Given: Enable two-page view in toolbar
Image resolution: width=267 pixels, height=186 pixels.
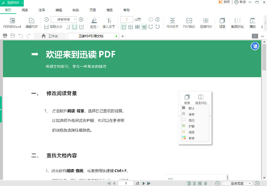Looking at the screenshot, I should (x=131, y=27).
